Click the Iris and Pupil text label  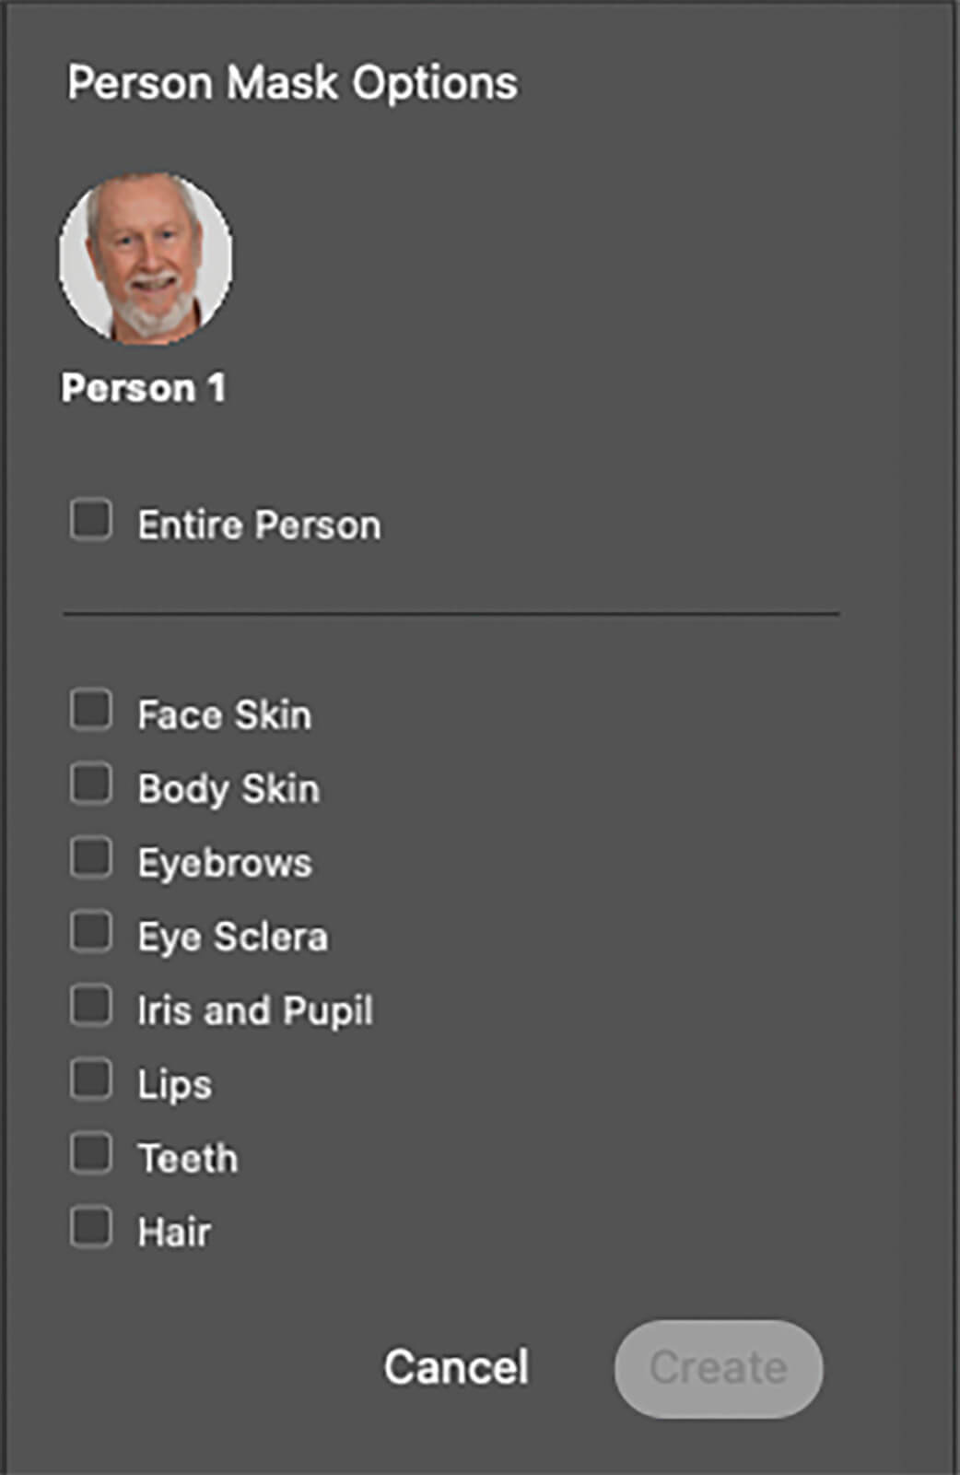point(255,1010)
